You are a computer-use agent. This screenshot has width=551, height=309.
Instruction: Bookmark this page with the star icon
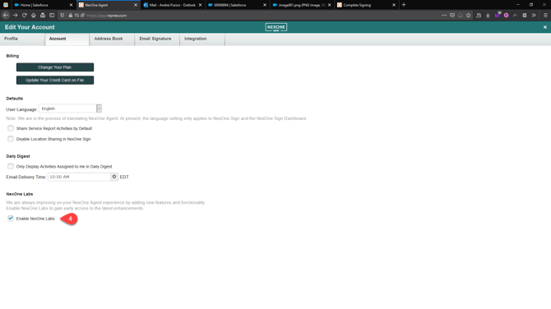pyautogui.click(x=469, y=16)
